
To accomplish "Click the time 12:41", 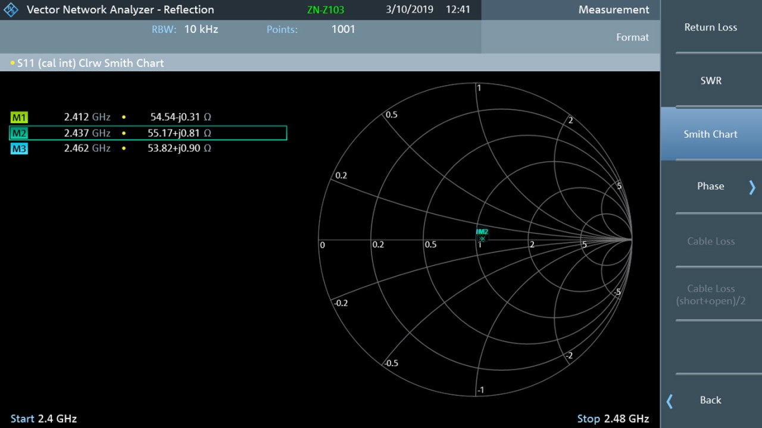I will pyautogui.click(x=458, y=10).
